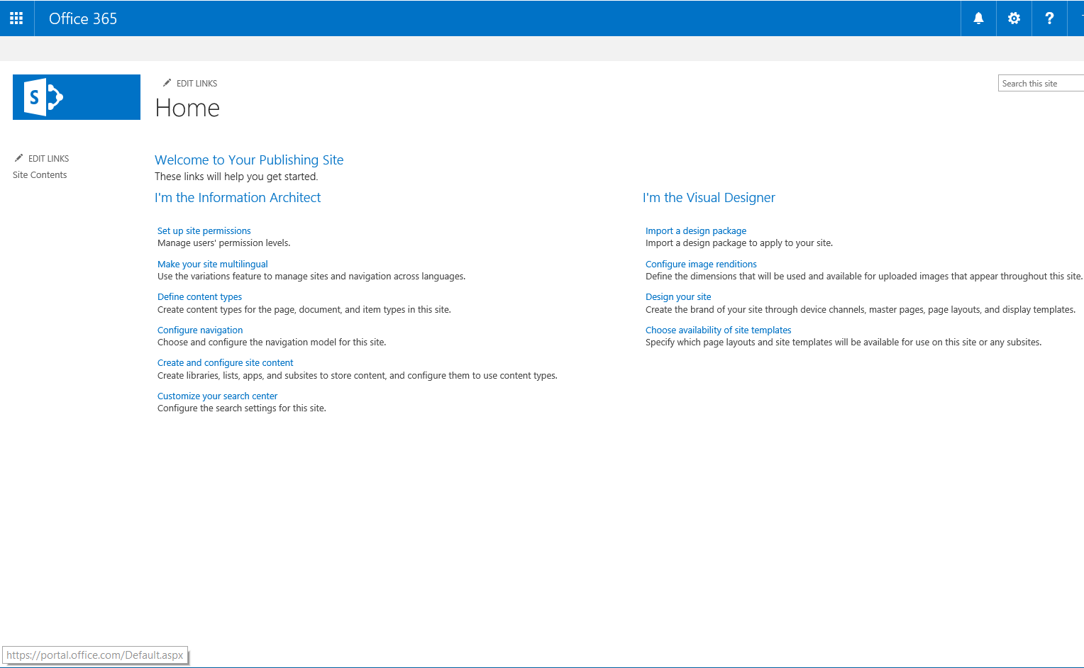1084x668 pixels.
Task: Open Customize your search center
Action: [x=217, y=396]
